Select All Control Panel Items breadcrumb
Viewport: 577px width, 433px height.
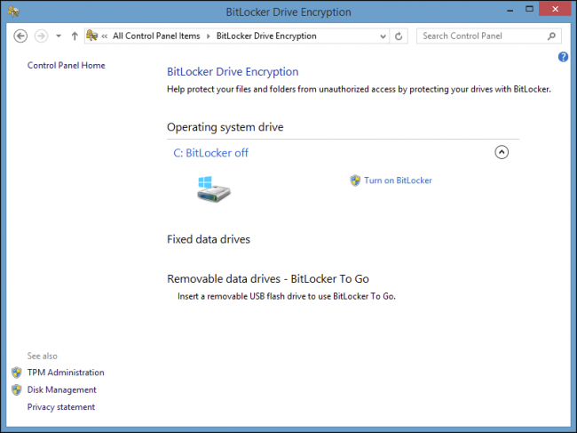coord(156,36)
